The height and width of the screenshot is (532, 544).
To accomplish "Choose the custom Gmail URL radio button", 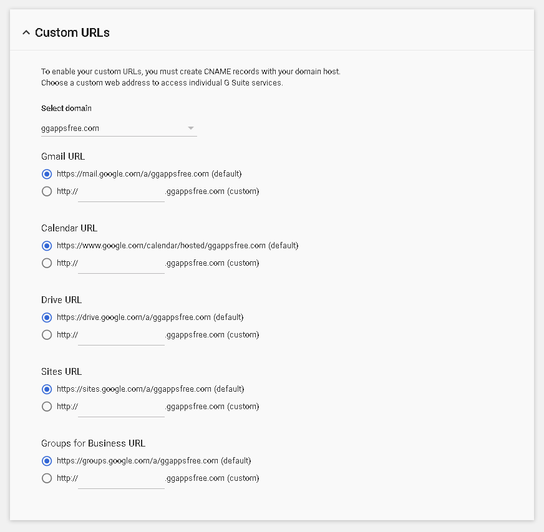I will click(x=47, y=191).
